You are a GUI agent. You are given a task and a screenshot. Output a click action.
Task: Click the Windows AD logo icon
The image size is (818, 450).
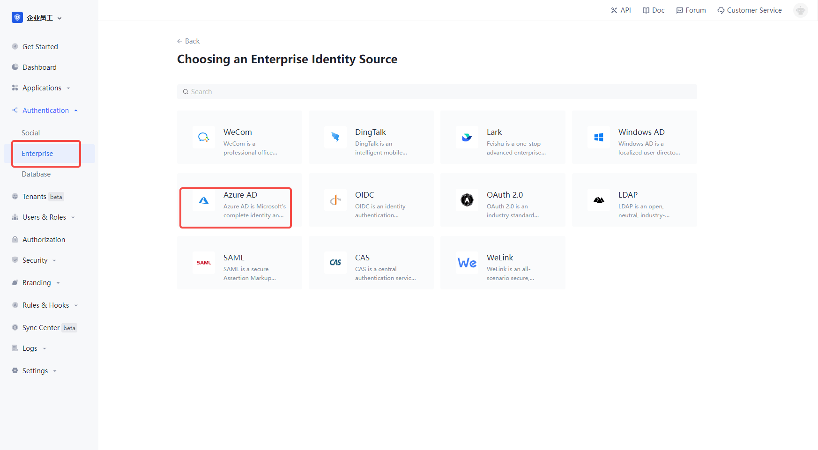tap(599, 137)
